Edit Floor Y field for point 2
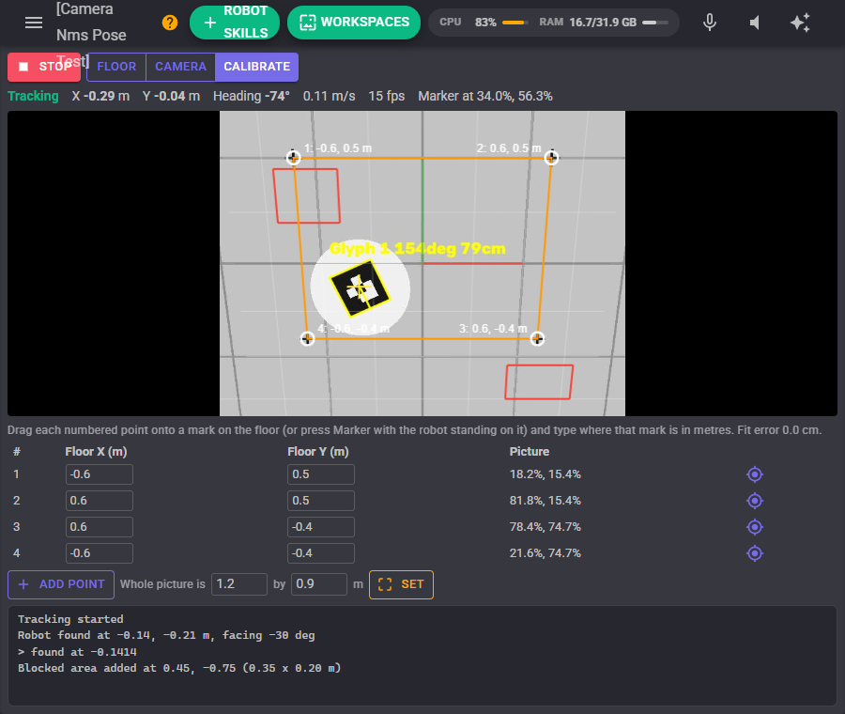 (321, 501)
